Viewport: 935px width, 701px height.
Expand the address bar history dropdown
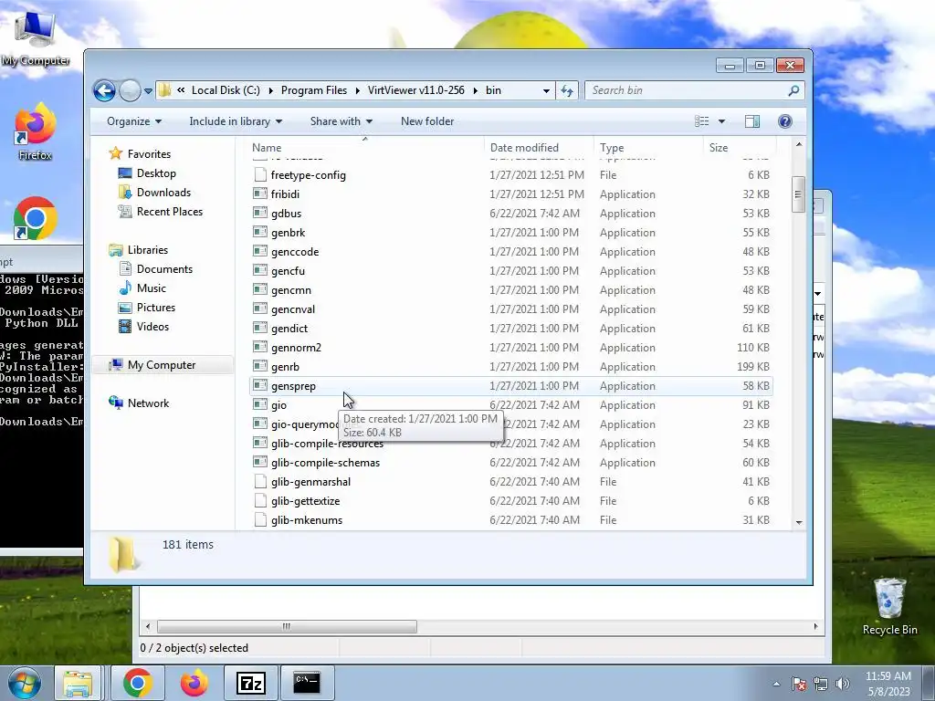pos(546,90)
